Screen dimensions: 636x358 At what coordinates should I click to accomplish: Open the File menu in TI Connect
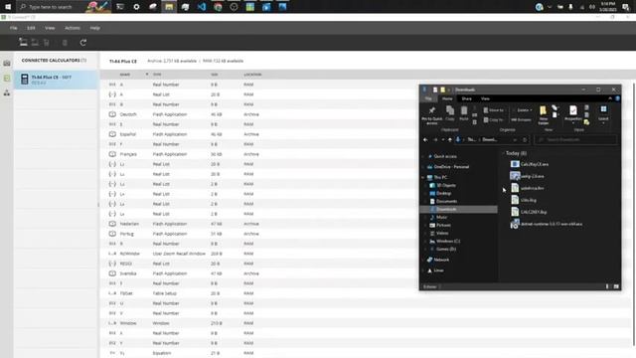pyautogui.click(x=13, y=28)
